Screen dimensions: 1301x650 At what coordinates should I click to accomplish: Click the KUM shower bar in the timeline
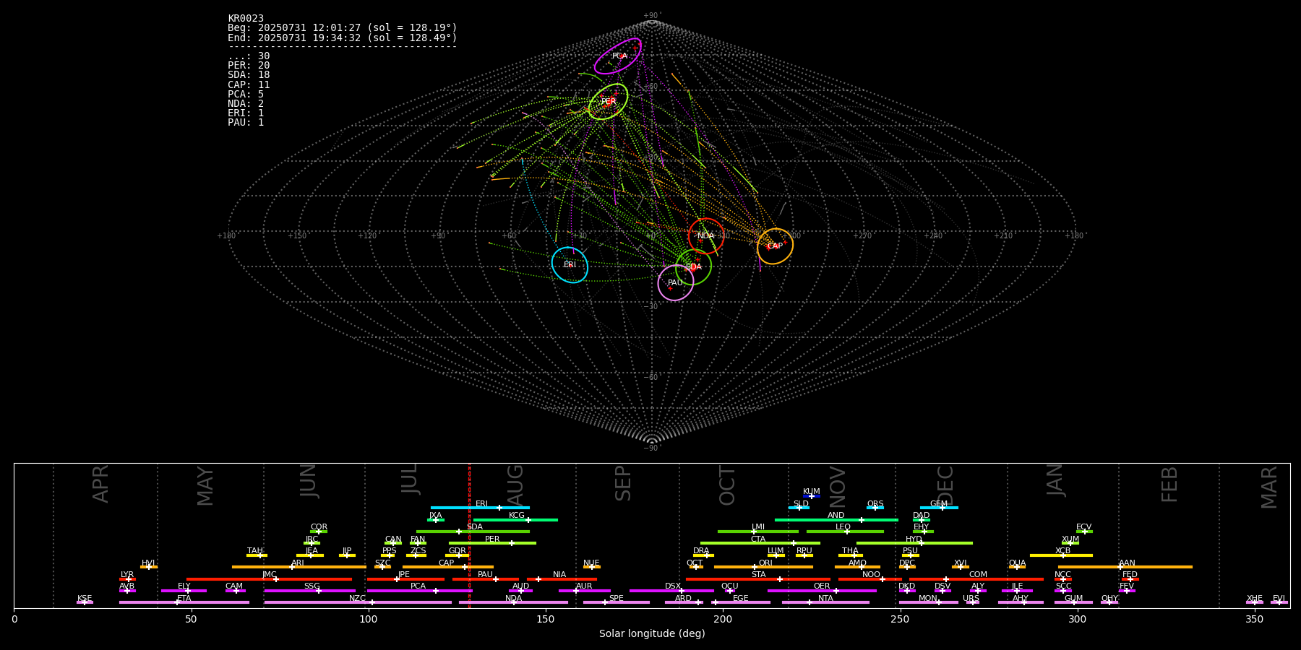coord(812,496)
